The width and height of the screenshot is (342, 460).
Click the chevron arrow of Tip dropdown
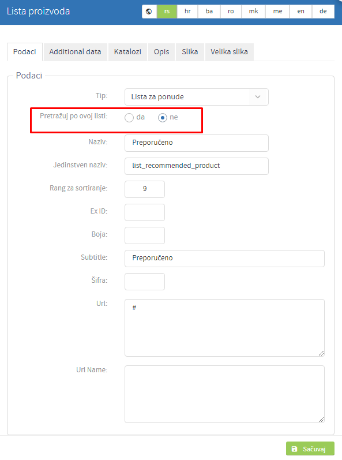pyautogui.click(x=258, y=97)
